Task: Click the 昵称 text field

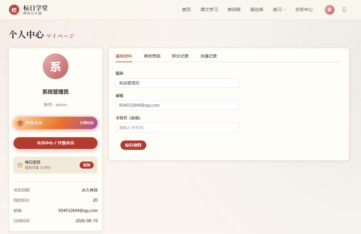Action: (177, 83)
